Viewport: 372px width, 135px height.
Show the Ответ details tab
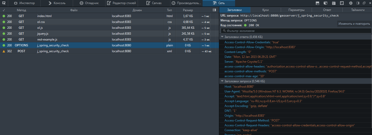(x=327, y=10)
